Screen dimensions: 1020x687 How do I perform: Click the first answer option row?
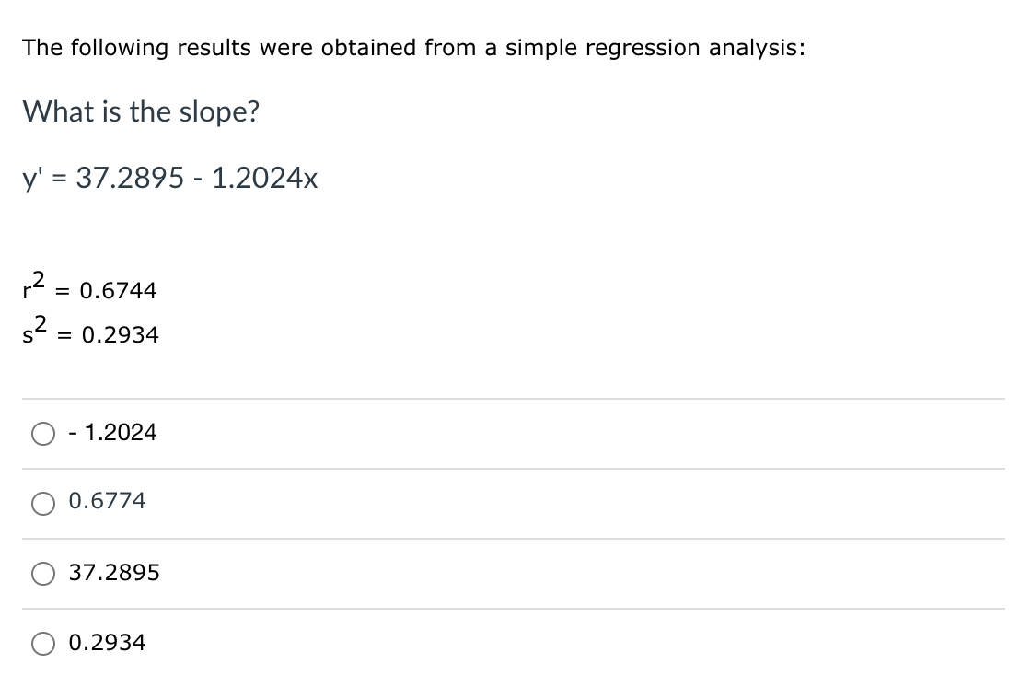(276, 433)
